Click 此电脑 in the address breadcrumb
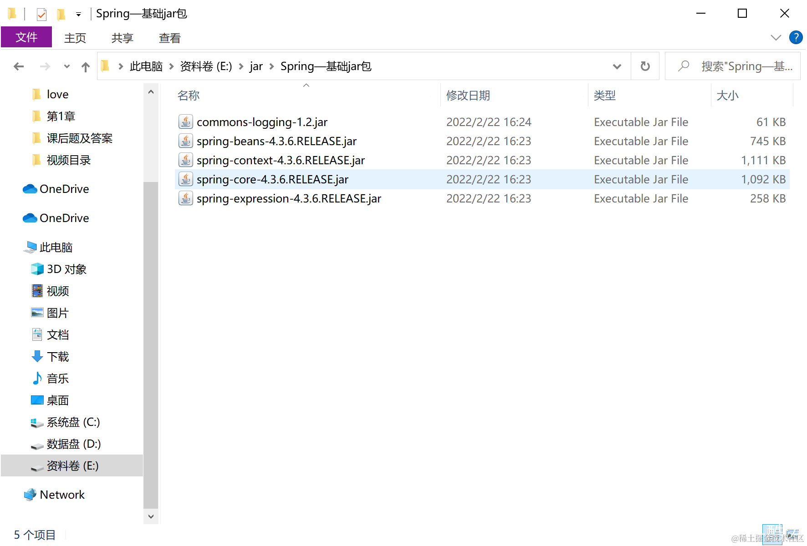 pos(146,66)
